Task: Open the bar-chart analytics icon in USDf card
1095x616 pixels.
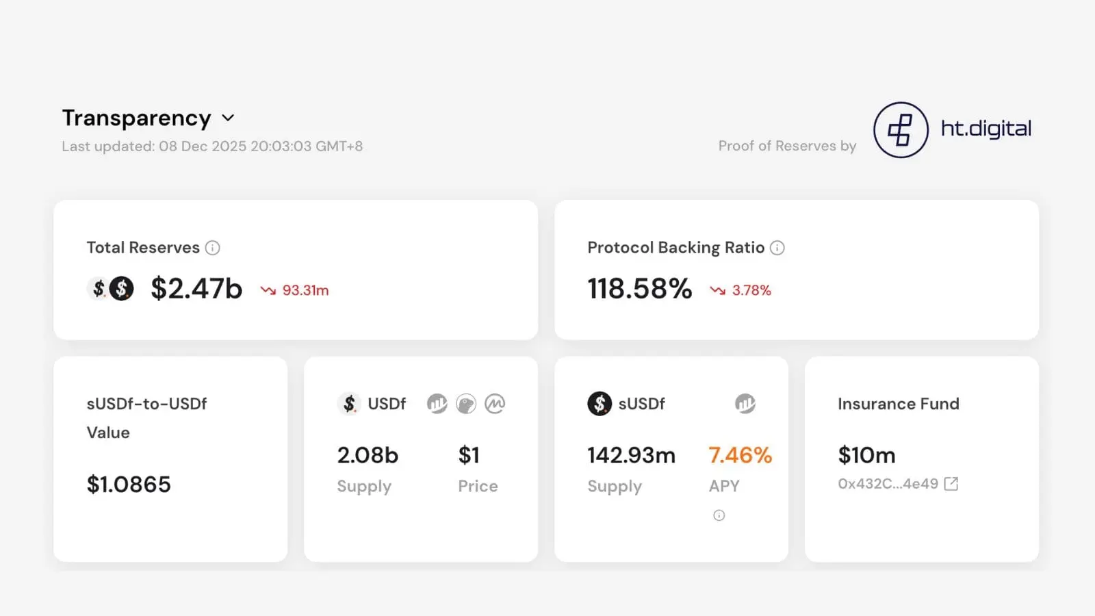Action: pyautogui.click(x=437, y=404)
